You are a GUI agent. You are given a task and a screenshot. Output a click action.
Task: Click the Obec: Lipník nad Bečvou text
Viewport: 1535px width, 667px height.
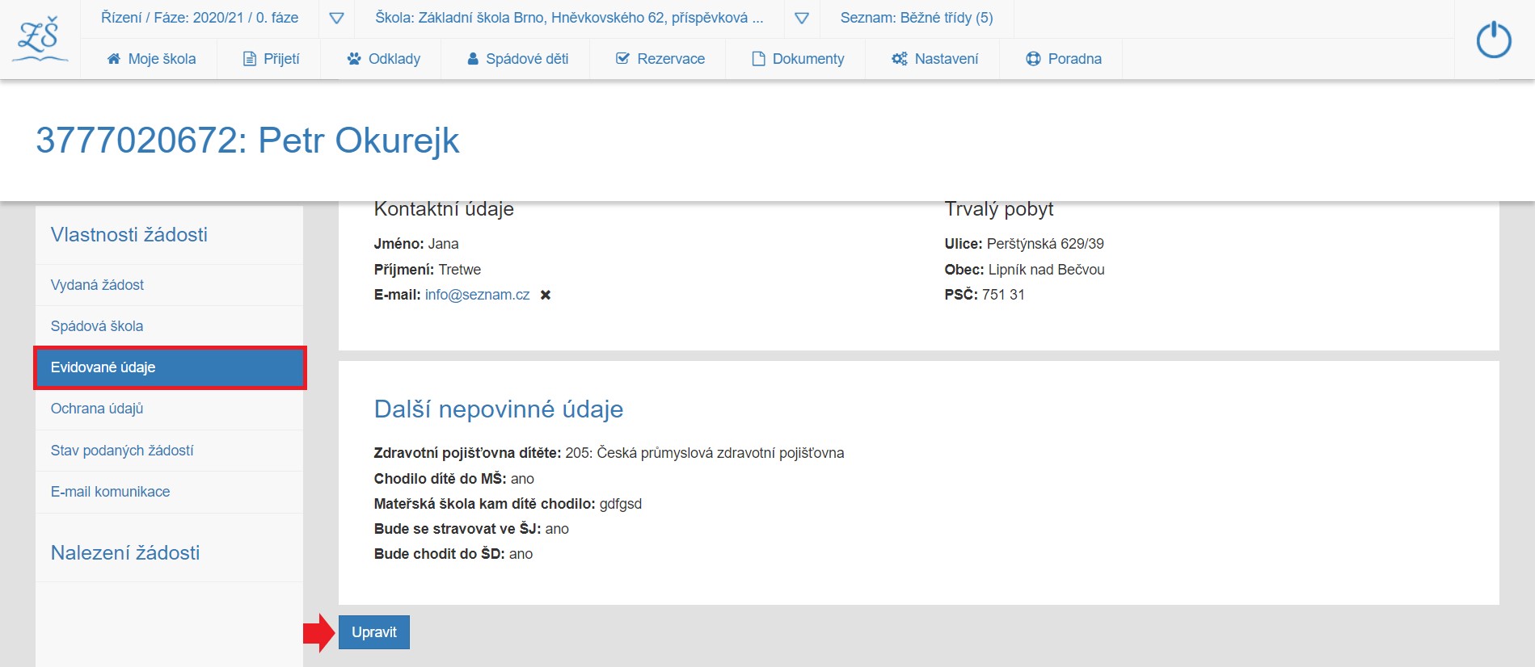click(x=1024, y=270)
